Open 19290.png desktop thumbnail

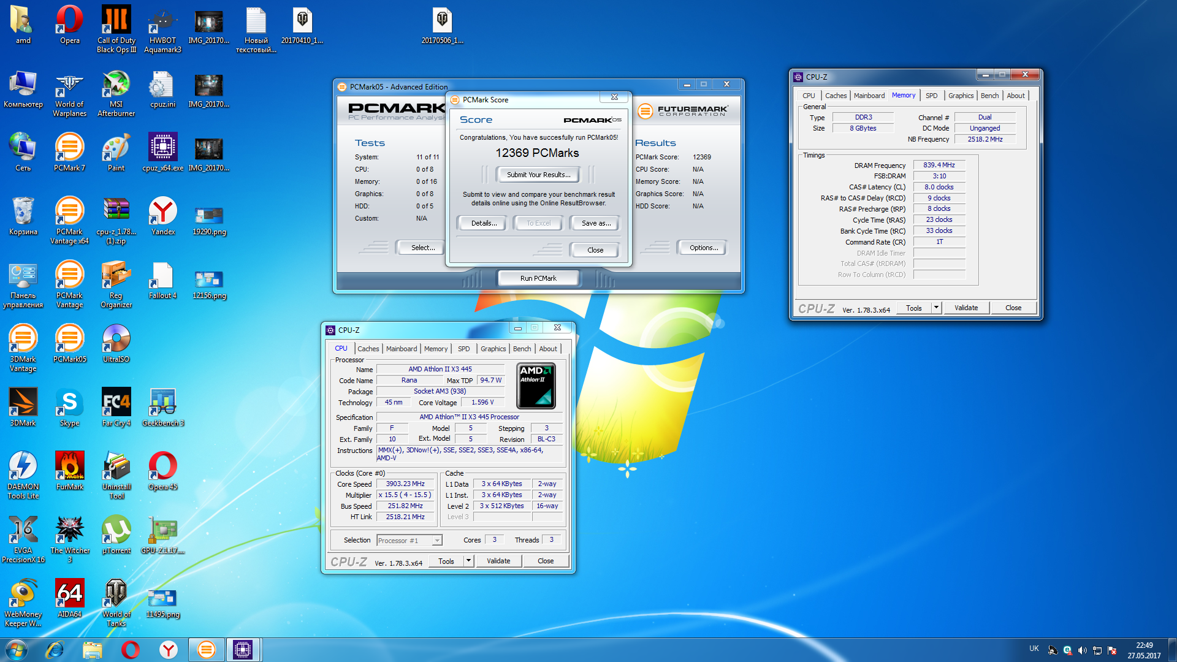(209, 221)
